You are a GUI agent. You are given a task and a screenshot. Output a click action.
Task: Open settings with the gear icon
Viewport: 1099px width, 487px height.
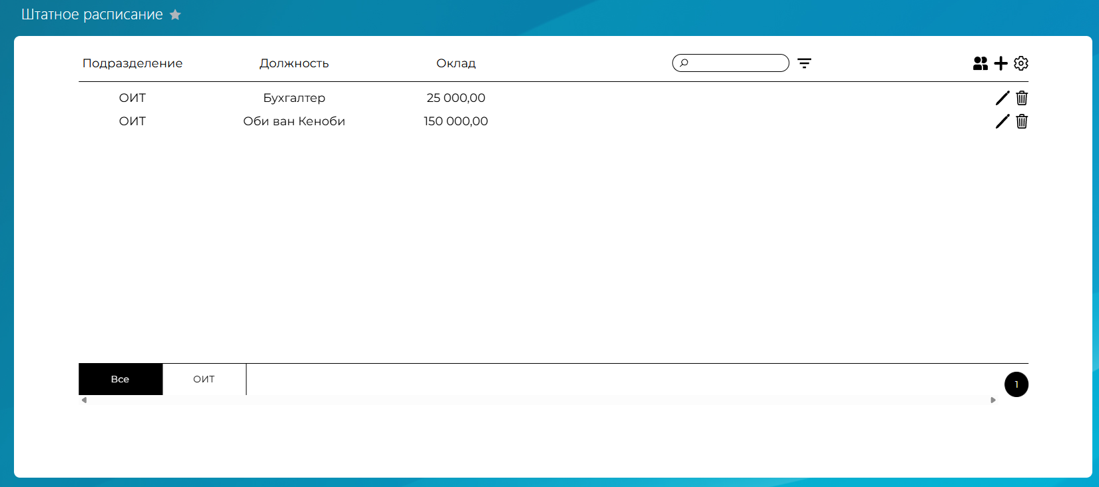coord(1021,63)
